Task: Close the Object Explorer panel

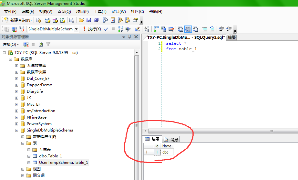Action: tap(136, 37)
